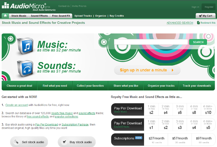Select the Collect your favorites tab
Image resolution: width=217 pixels, height=147 pixels.
point(90,86)
